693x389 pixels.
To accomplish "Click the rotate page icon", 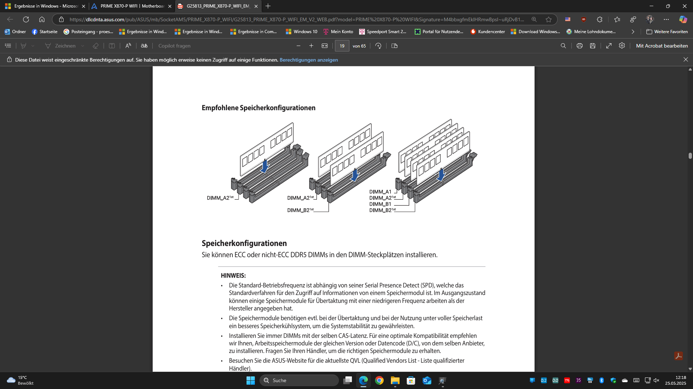I will [x=378, y=46].
